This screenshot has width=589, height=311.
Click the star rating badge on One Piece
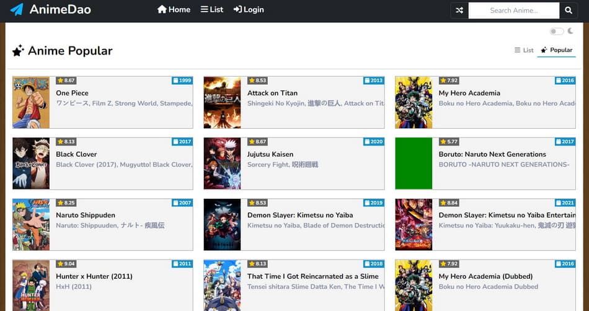click(66, 81)
